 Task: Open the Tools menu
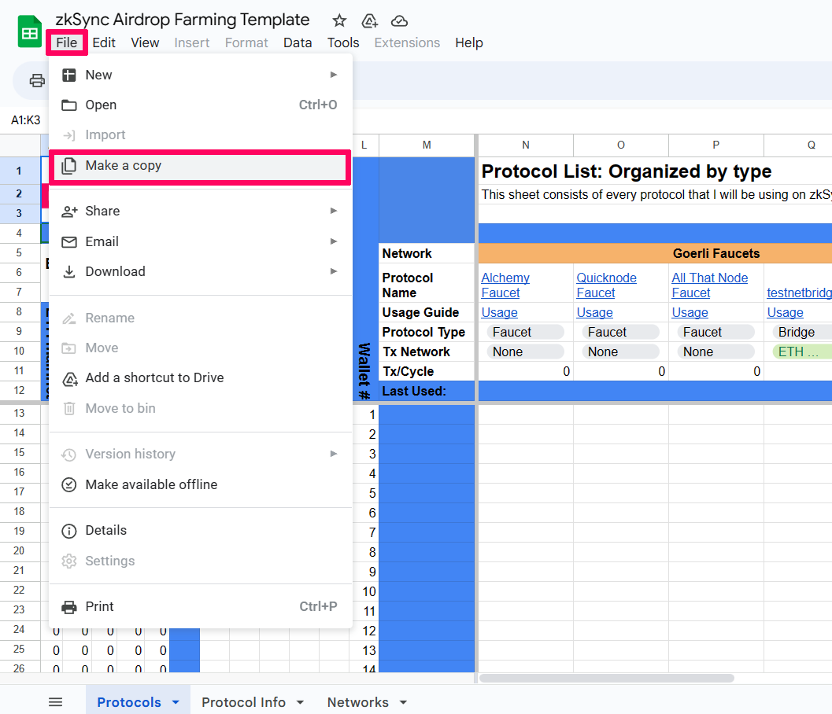click(342, 43)
